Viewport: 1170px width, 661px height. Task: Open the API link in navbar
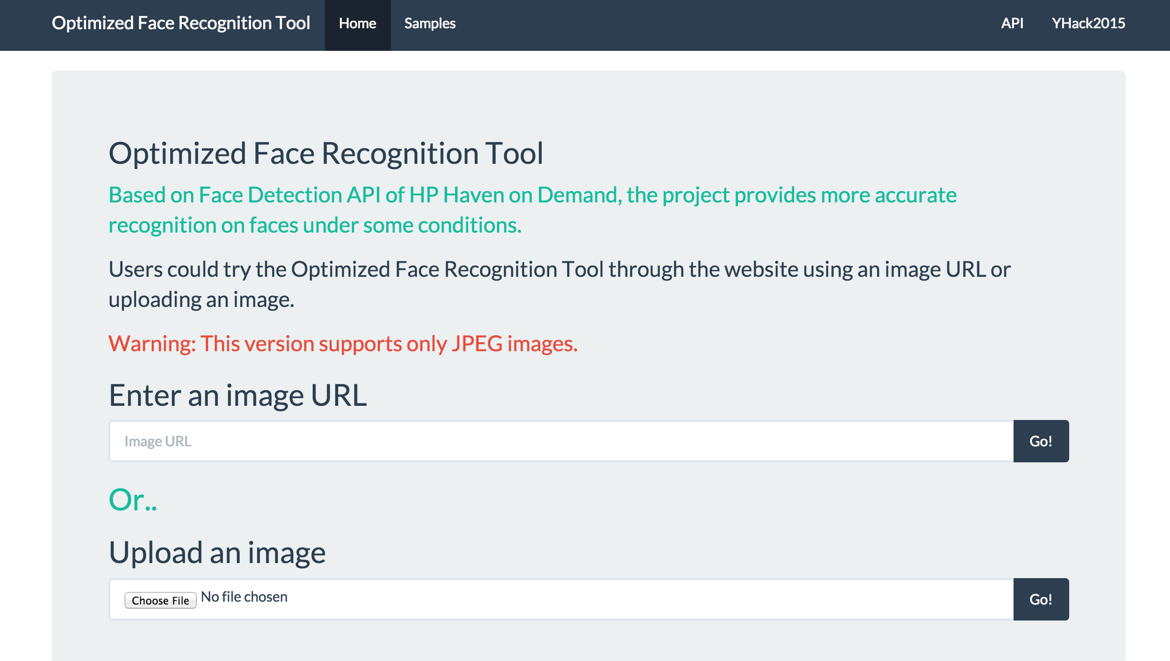[1012, 24]
